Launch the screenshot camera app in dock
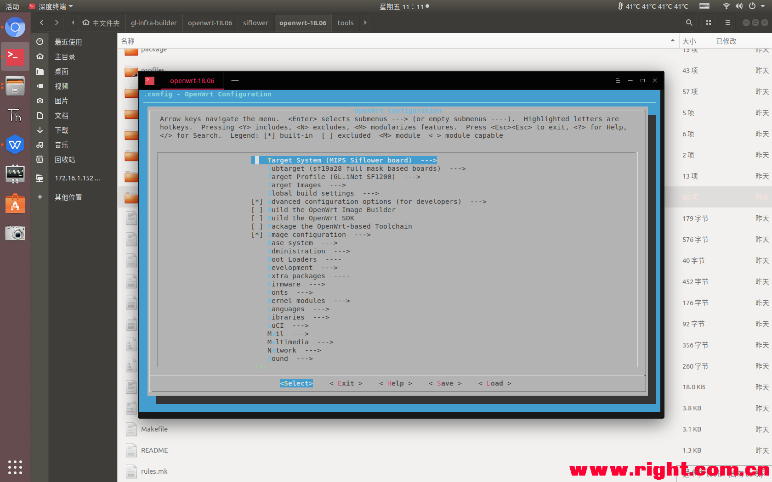 15,233
